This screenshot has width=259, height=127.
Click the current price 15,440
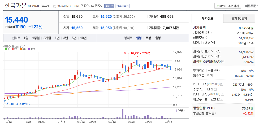[x=16, y=20]
